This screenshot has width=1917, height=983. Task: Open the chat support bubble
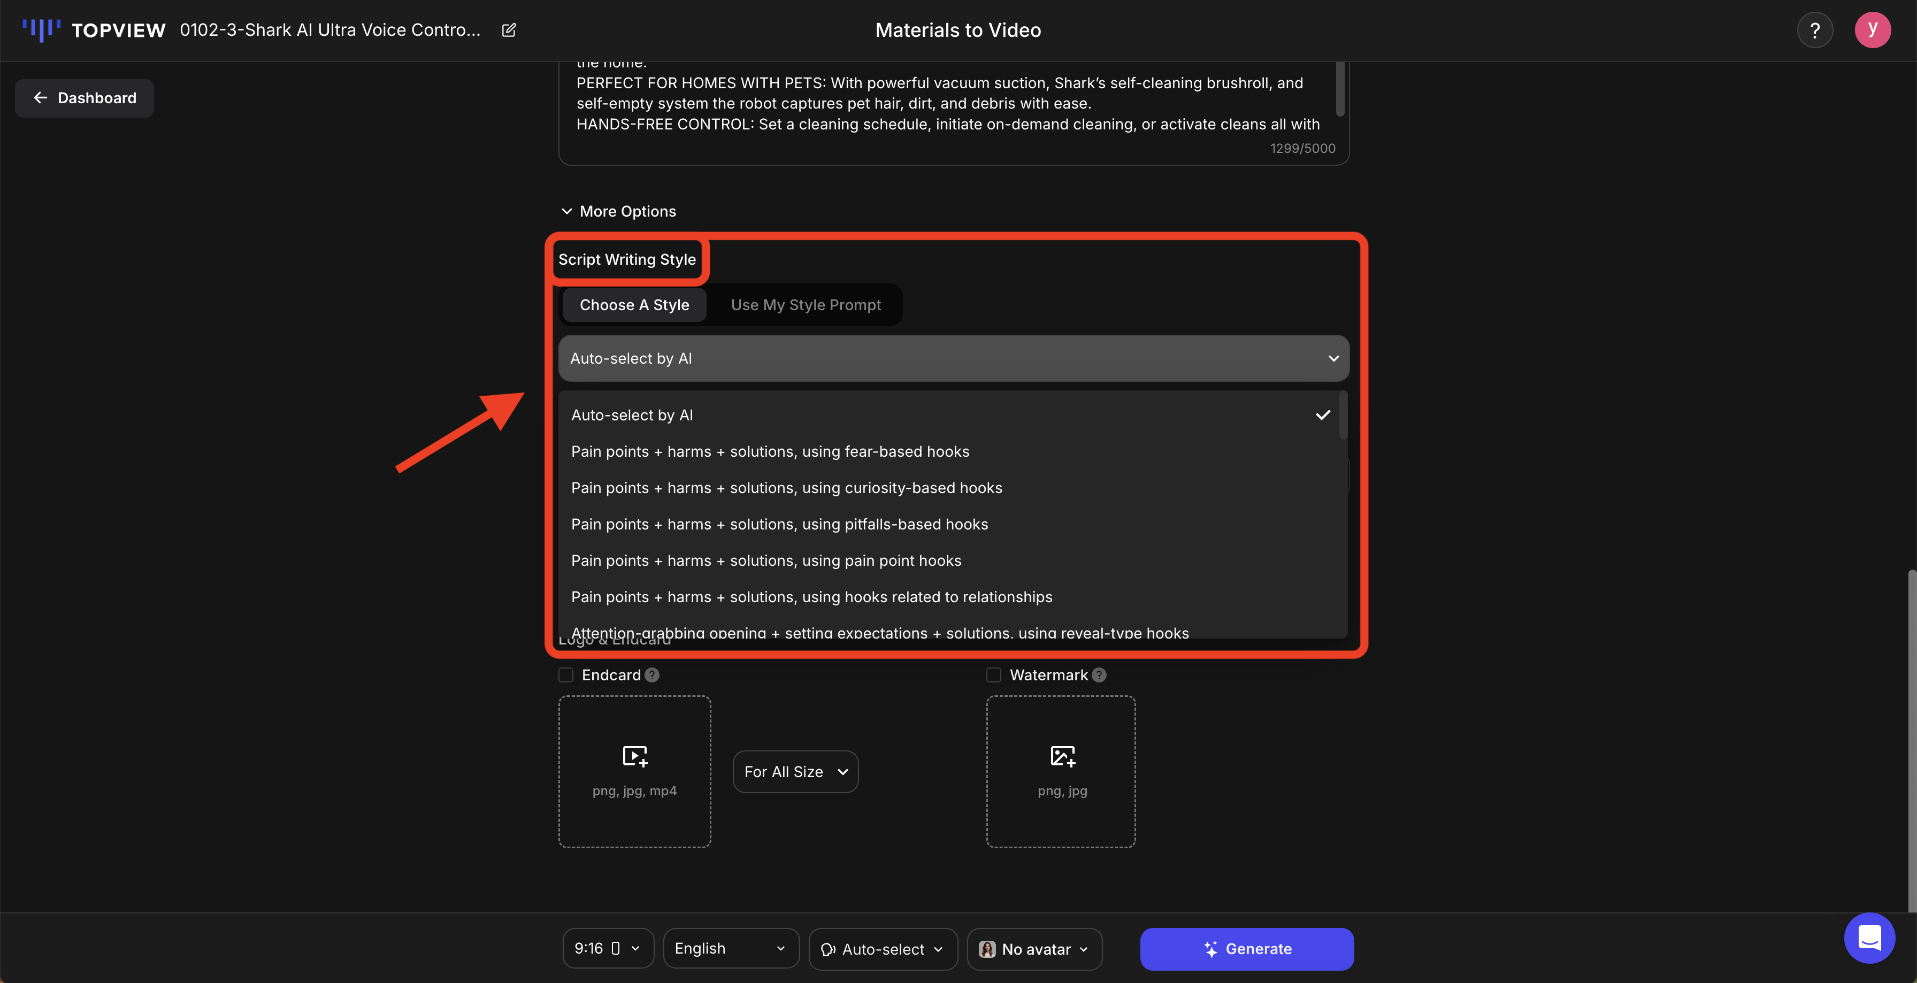pos(1869,938)
